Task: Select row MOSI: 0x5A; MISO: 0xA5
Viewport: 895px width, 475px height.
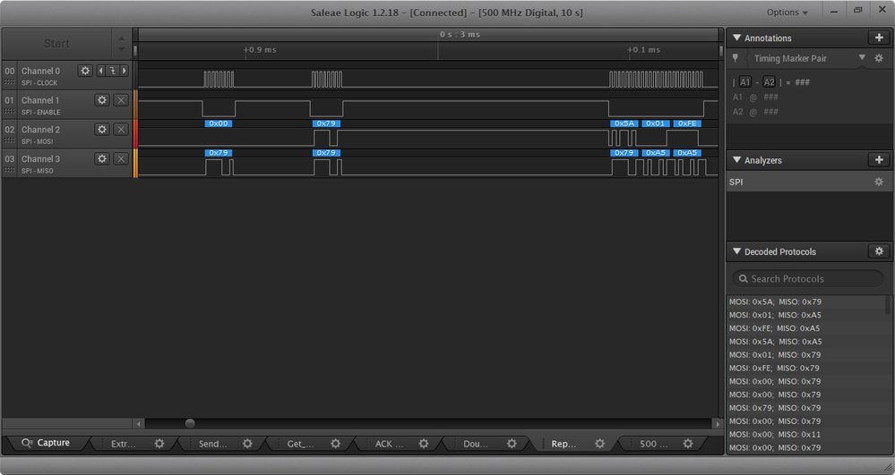Action: coord(806,342)
